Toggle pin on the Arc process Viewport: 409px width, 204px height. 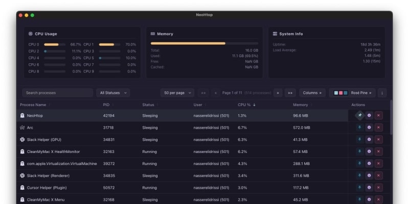pos(359,127)
